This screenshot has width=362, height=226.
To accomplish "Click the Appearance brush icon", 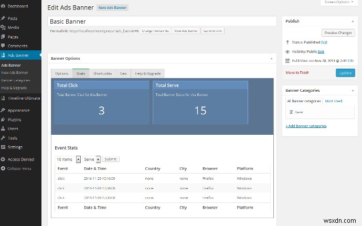I will click(x=3, y=110).
